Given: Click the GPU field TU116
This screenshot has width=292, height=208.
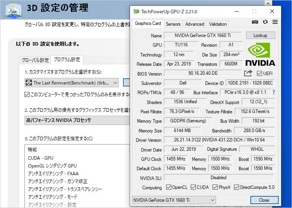Looking at the screenshot, I should tap(181, 45).
